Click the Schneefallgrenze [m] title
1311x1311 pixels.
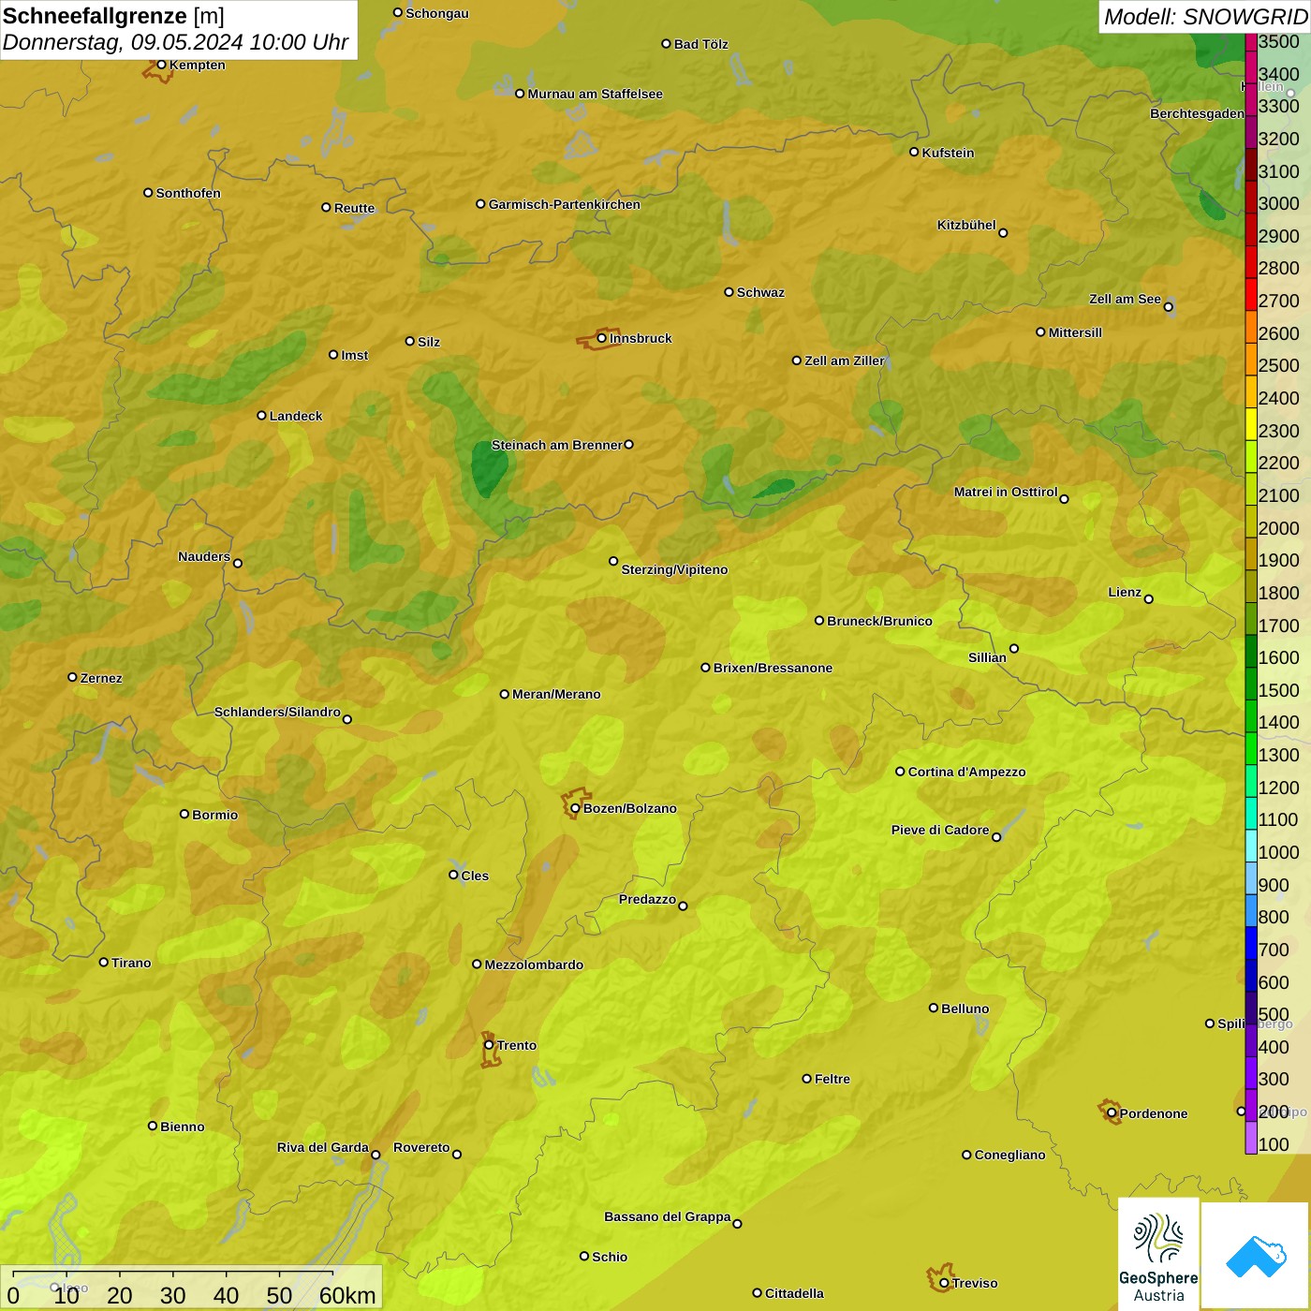click(x=113, y=16)
